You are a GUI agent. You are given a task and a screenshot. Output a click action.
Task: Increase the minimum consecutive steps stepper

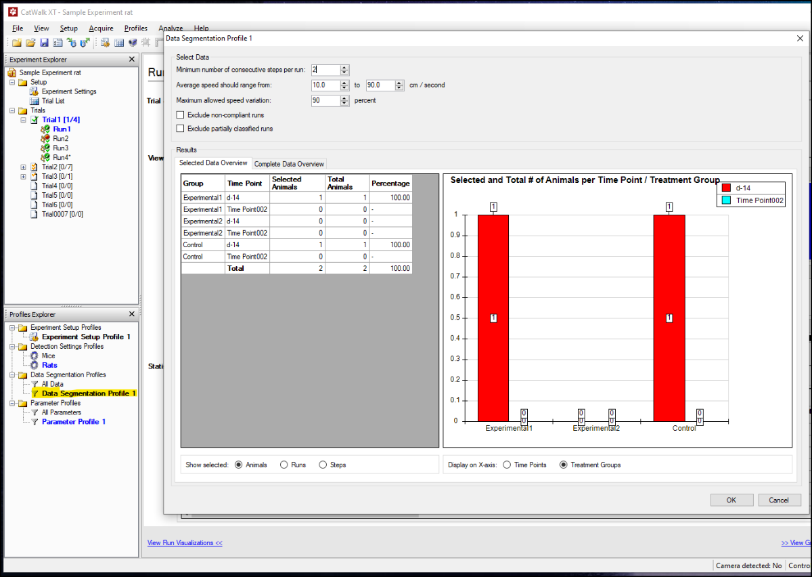tap(344, 67)
